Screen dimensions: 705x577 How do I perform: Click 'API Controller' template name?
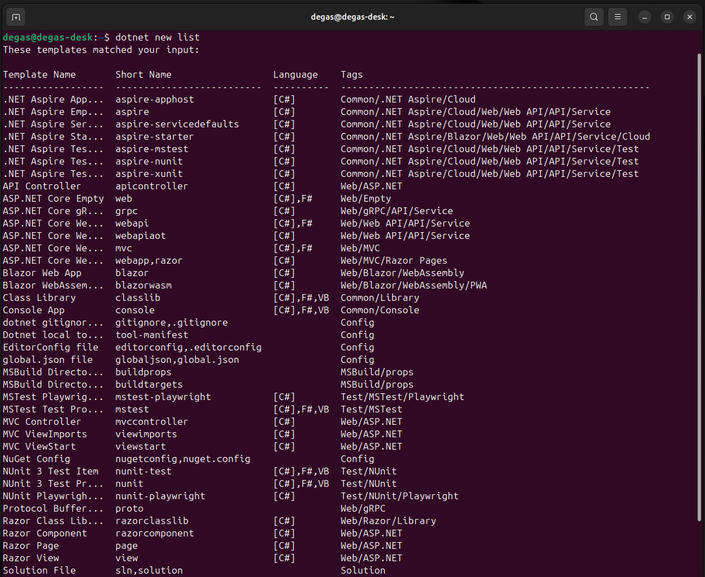[x=42, y=186]
